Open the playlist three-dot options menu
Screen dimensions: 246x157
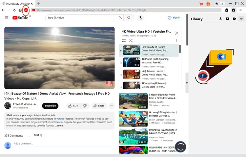click(x=177, y=41)
